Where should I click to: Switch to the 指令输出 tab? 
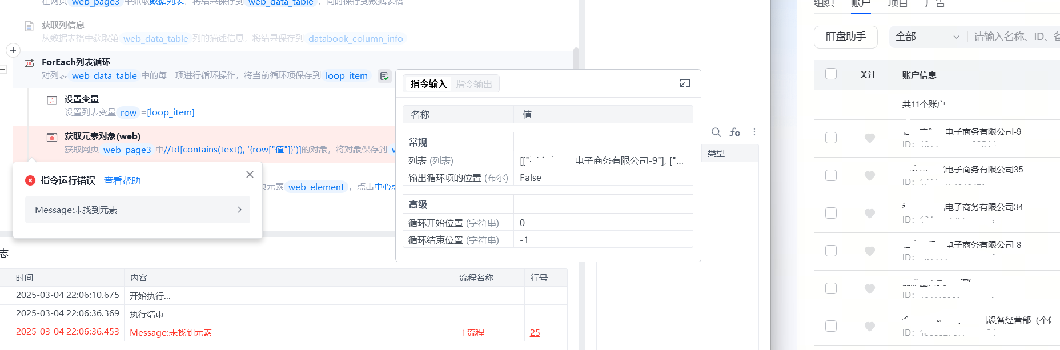(473, 84)
